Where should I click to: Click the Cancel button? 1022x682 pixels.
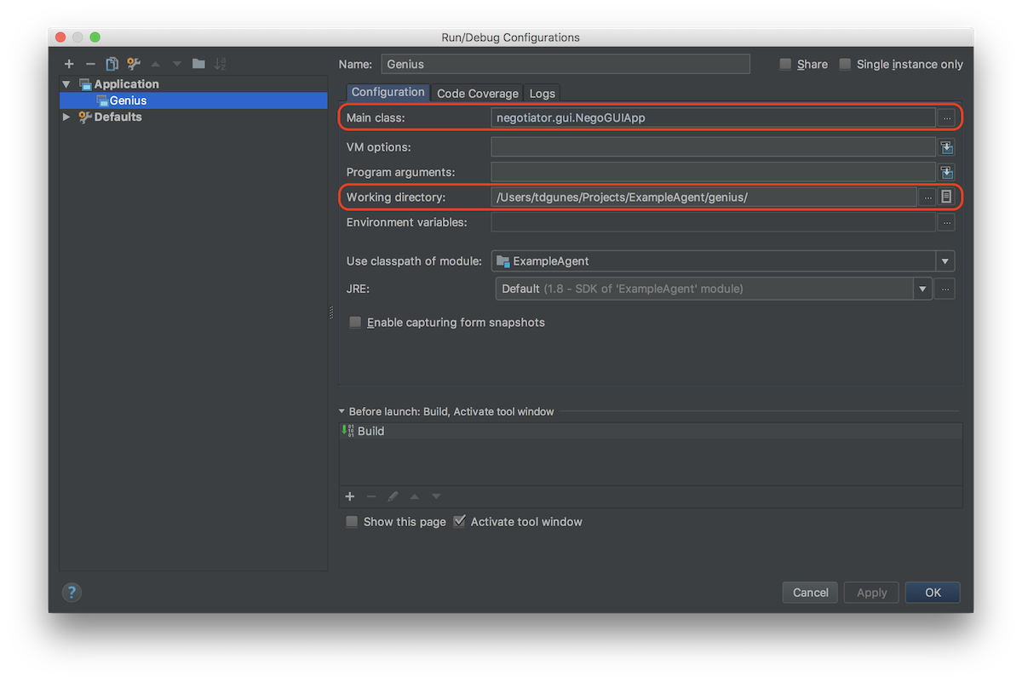(x=810, y=593)
